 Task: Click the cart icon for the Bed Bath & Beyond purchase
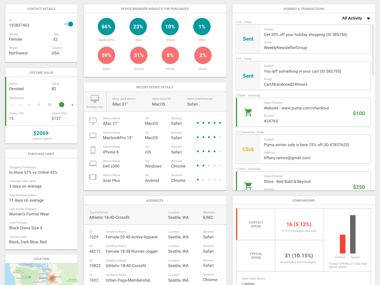click(x=248, y=186)
